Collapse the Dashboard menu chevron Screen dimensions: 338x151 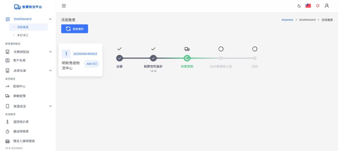pyautogui.click(x=50, y=19)
